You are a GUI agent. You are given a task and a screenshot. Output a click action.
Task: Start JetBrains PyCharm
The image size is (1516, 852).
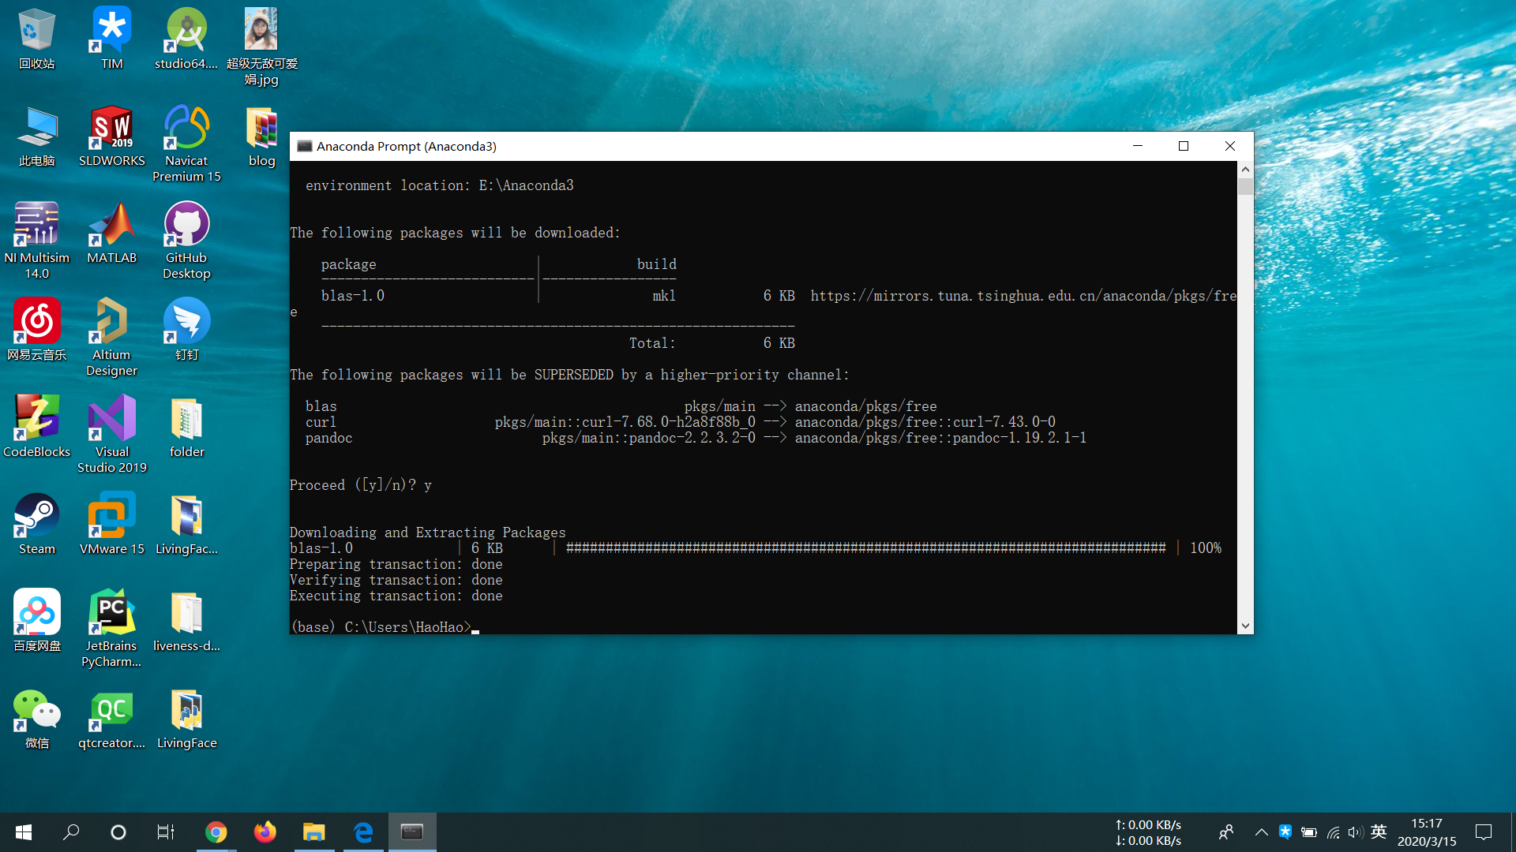[111, 611]
